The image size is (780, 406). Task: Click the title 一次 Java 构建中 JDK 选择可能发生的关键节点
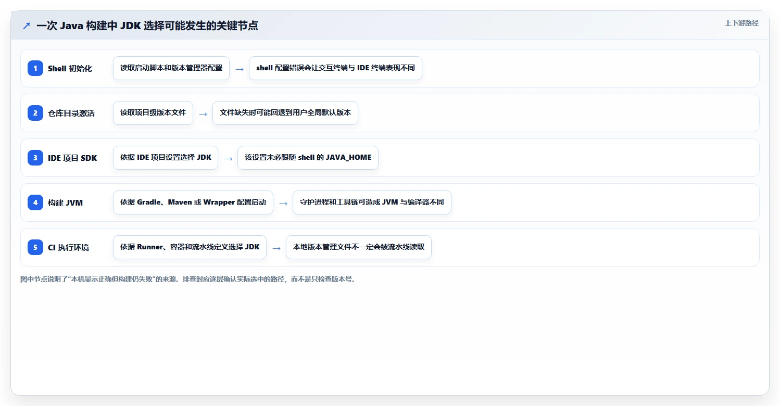coord(147,26)
